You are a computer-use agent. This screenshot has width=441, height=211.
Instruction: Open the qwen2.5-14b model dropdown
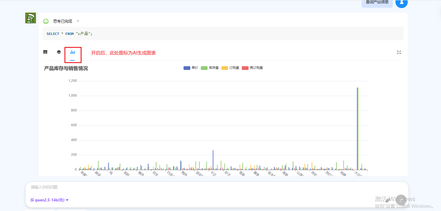click(49, 200)
